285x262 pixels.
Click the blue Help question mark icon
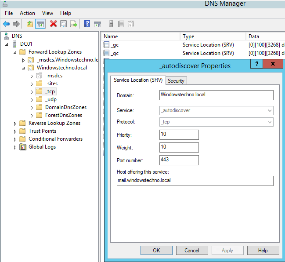87,24
